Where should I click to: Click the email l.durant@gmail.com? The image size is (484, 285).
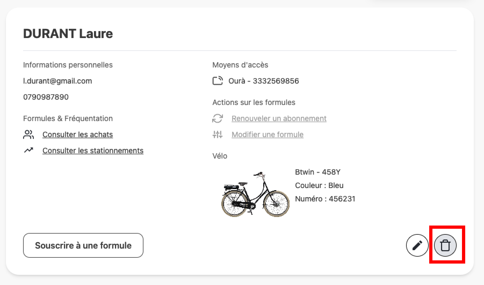[57, 81]
